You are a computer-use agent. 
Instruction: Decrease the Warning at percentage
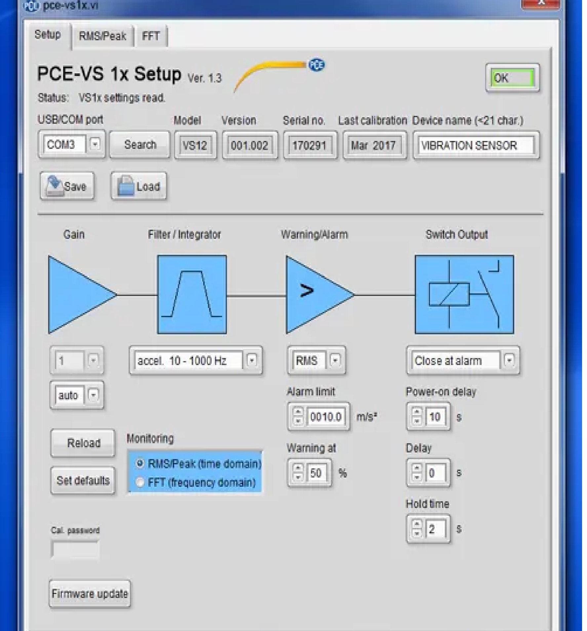298,477
